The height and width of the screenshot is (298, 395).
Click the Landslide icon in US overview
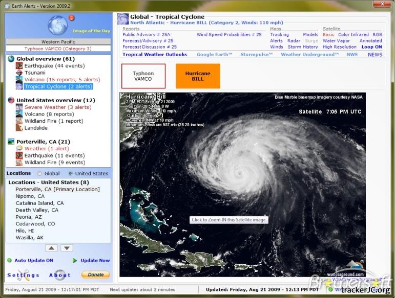click(19, 128)
